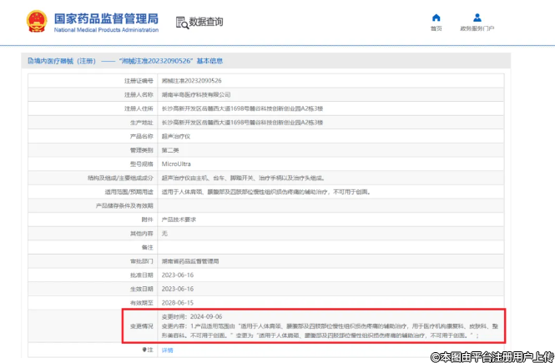Click registration number 湘械注准20232090526 in the table
This screenshot has width=555, height=363.
click(191, 81)
